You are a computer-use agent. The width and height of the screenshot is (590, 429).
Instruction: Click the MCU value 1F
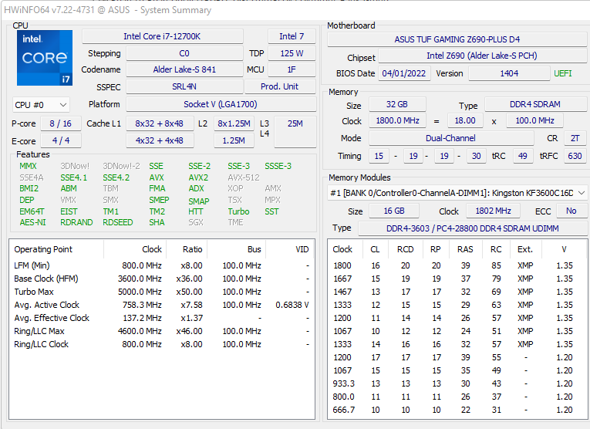point(292,69)
